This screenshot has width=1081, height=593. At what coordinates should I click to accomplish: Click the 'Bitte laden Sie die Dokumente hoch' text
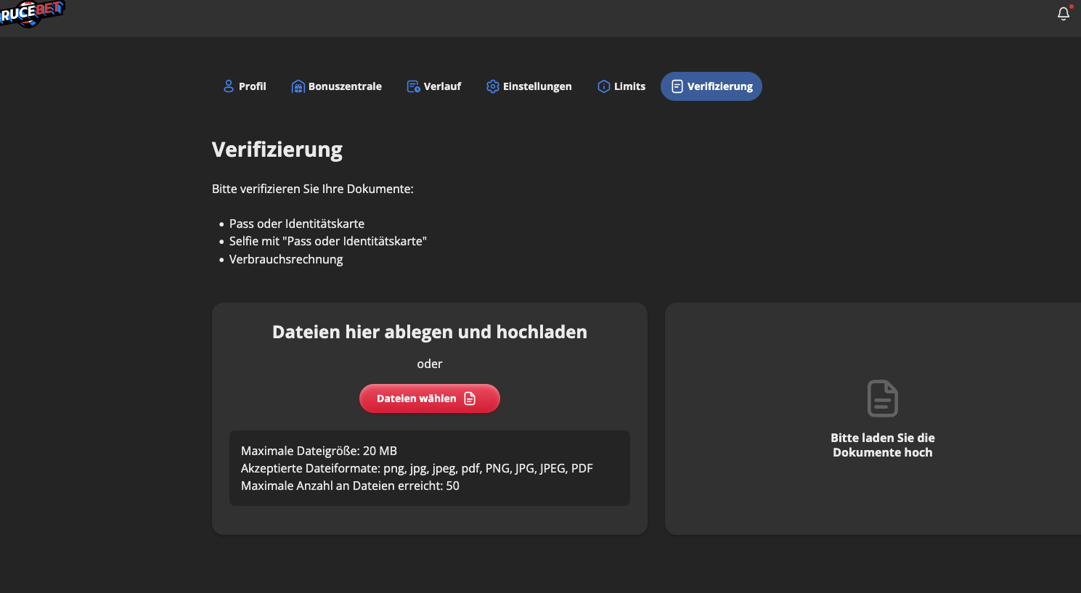(882, 445)
